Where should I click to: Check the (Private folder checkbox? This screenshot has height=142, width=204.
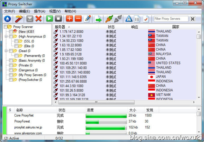(x=11, y=65)
